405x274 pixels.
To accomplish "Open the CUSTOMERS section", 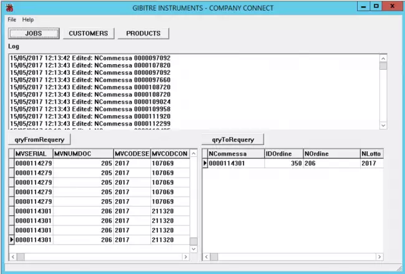I will pyautogui.click(x=88, y=34).
